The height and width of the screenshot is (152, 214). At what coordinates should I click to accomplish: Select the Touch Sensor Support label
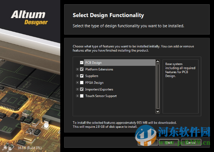point(101,96)
